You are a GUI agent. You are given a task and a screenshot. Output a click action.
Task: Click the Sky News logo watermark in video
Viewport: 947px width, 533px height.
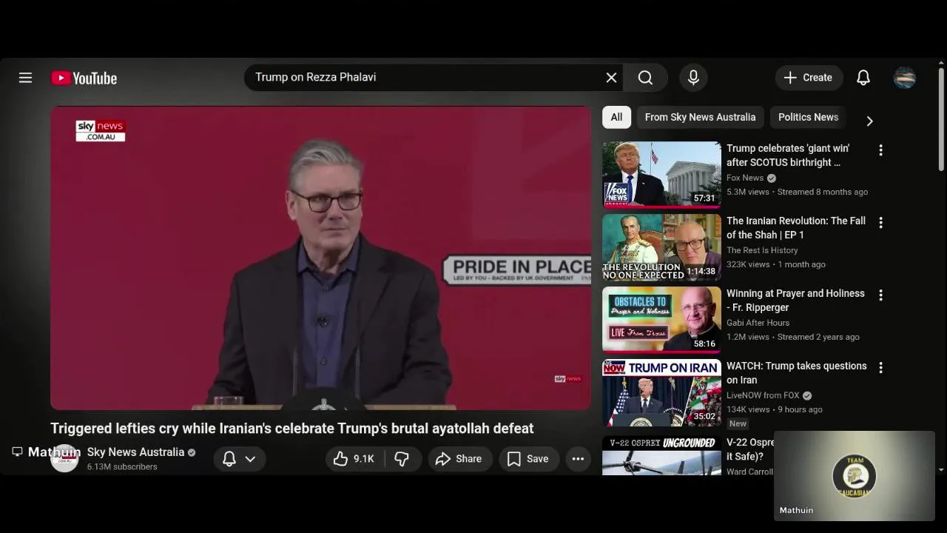click(100, 130)
